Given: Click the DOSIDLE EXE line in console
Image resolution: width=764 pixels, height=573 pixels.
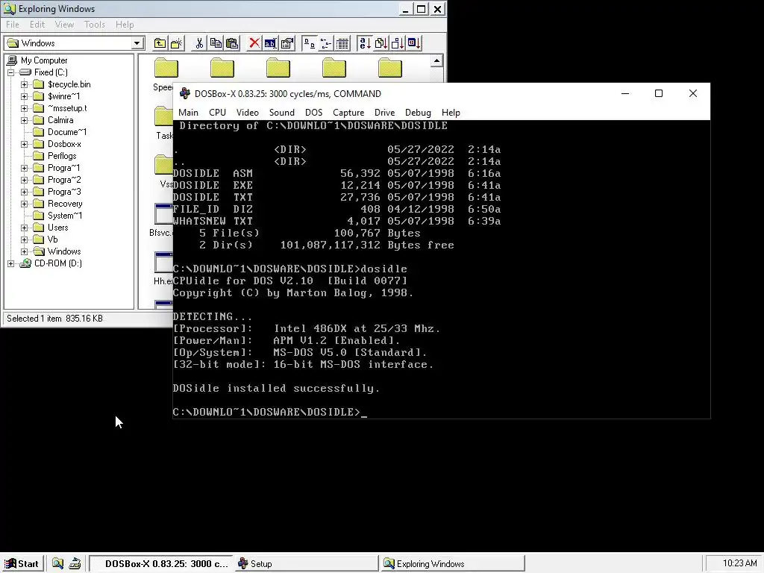Looking at the screenshot, I should [x=336, y=186].
